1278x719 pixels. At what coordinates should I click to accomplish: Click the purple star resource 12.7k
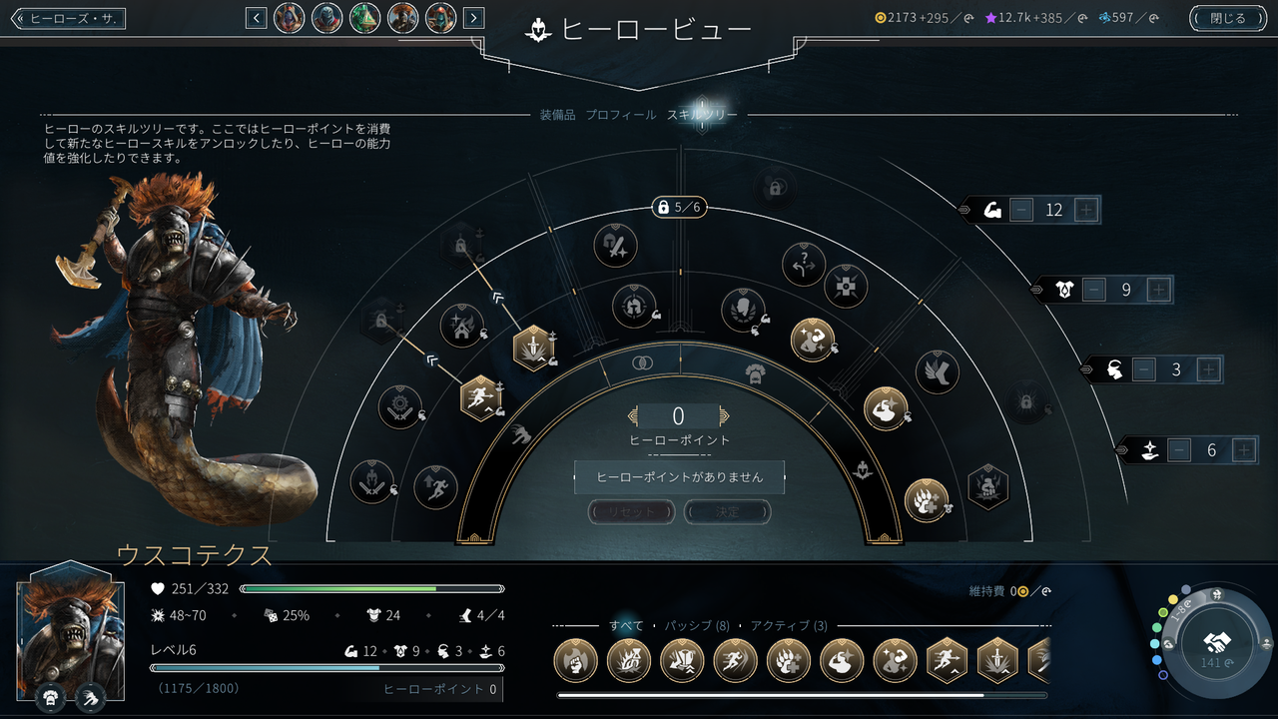click(x=1034, y=18)
